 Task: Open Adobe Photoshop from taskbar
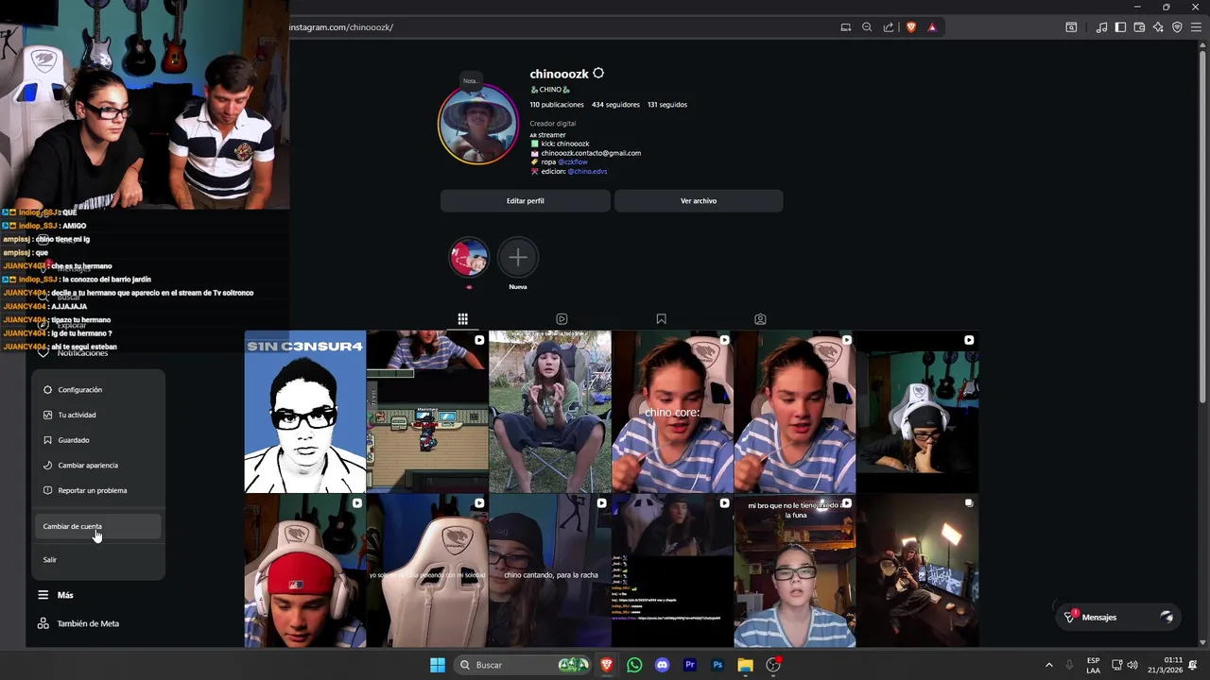(717, 665)
